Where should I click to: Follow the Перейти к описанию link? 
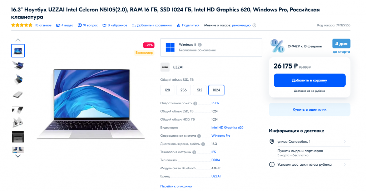click(x=176, y=186)
